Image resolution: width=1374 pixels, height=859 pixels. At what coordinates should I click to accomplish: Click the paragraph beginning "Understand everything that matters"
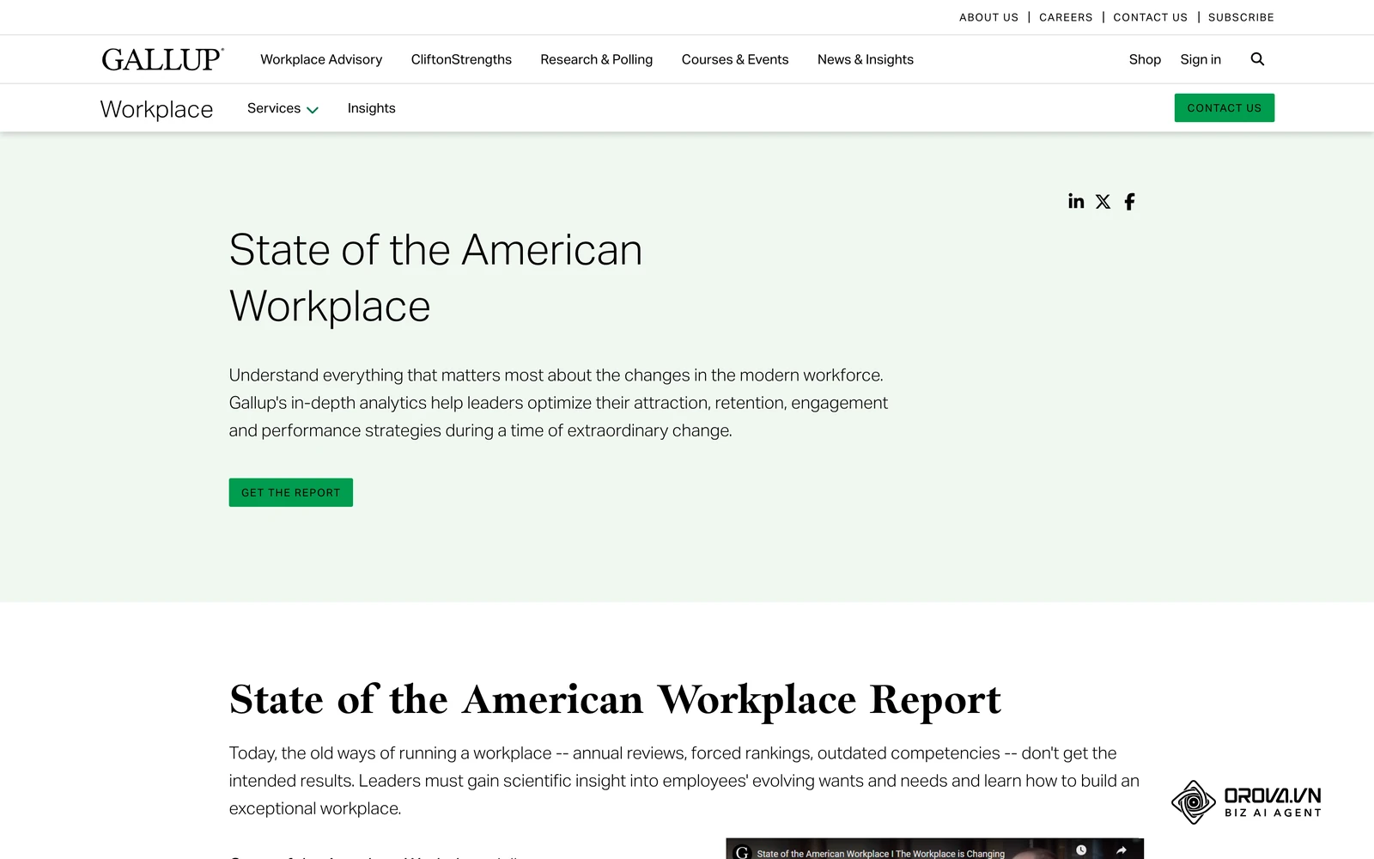(x=558, y=403)
